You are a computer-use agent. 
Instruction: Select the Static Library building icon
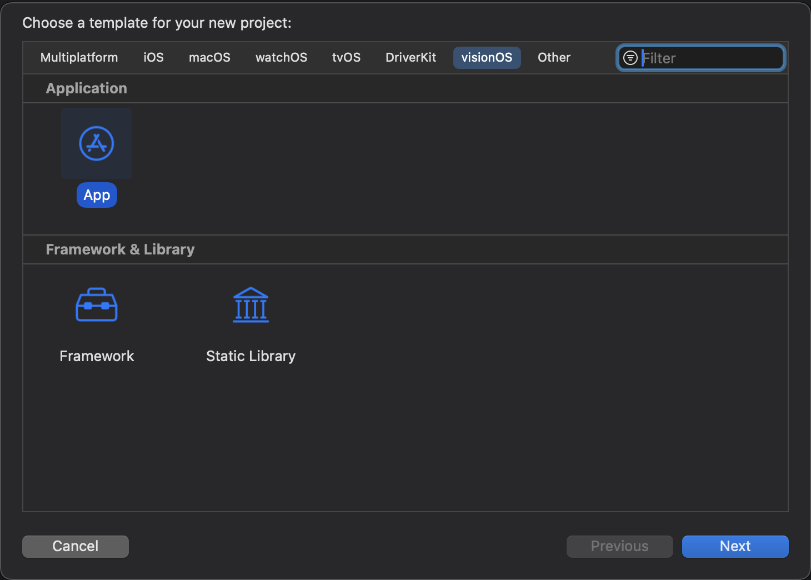point(251,304)
